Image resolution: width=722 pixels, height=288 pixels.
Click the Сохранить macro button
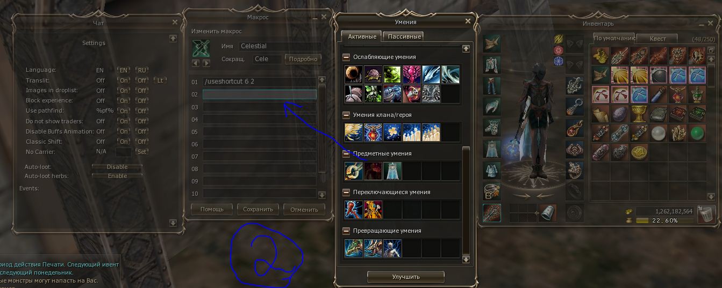(258, 209)
